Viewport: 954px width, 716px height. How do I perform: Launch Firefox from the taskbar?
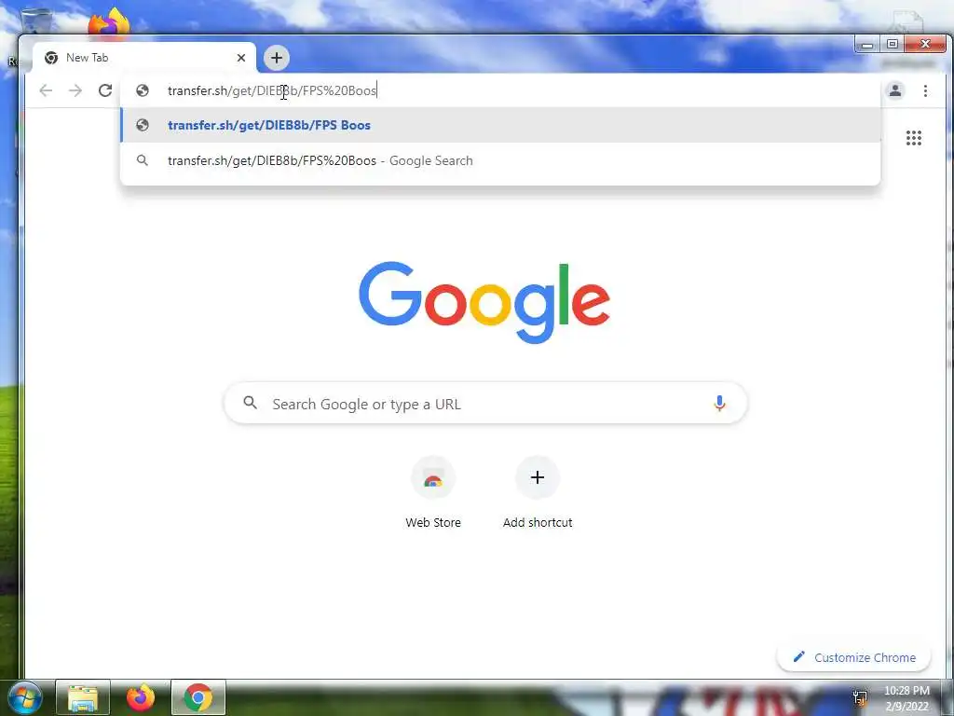coord(141,697)
